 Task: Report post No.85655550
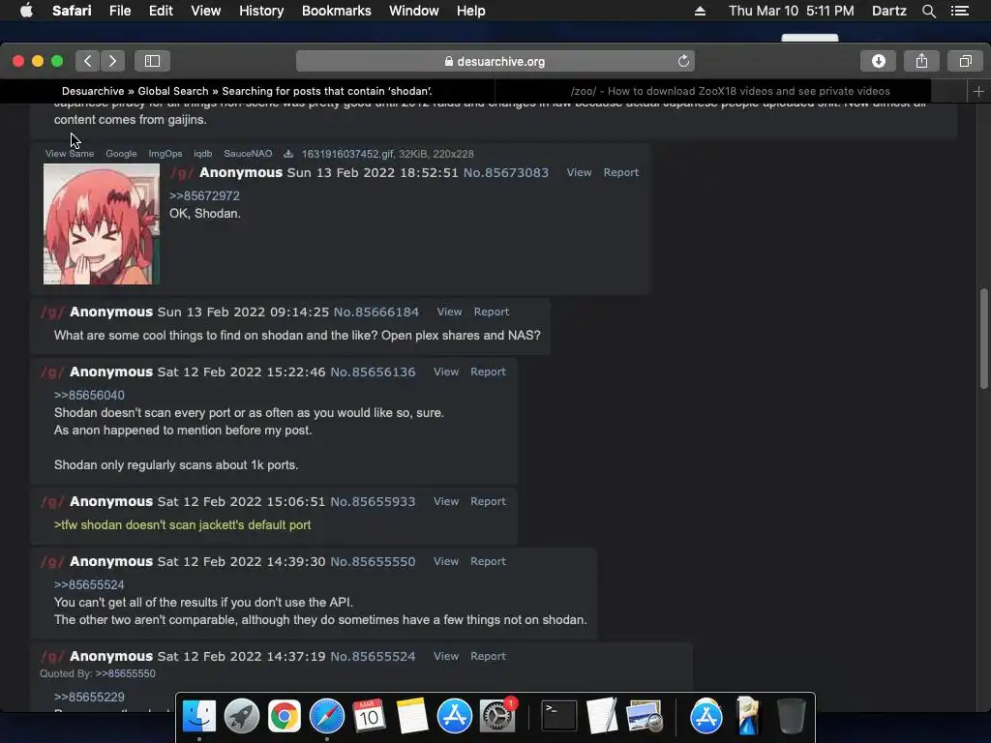[x=488, y=561]
